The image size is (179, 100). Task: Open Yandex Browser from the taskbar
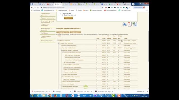(x=73, y=96)
